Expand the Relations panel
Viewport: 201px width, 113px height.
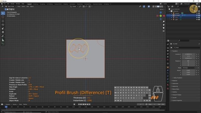(x=175, y=81)
